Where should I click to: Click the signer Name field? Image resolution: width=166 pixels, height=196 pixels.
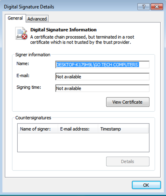[102, 65]
